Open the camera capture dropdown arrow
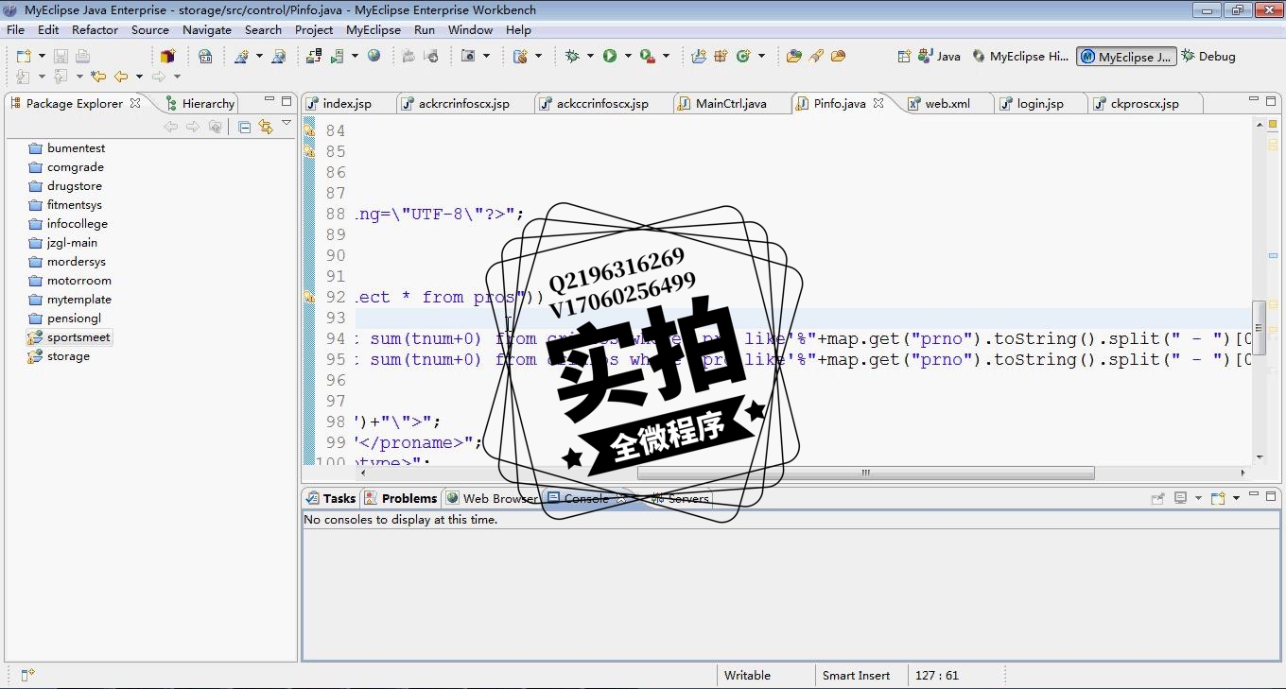The image size is (1286, 689). (x=486, y=56)
